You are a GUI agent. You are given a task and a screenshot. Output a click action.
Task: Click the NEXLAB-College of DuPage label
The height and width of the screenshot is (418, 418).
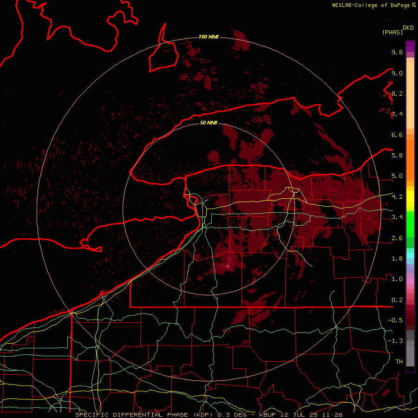click(371, 5)
